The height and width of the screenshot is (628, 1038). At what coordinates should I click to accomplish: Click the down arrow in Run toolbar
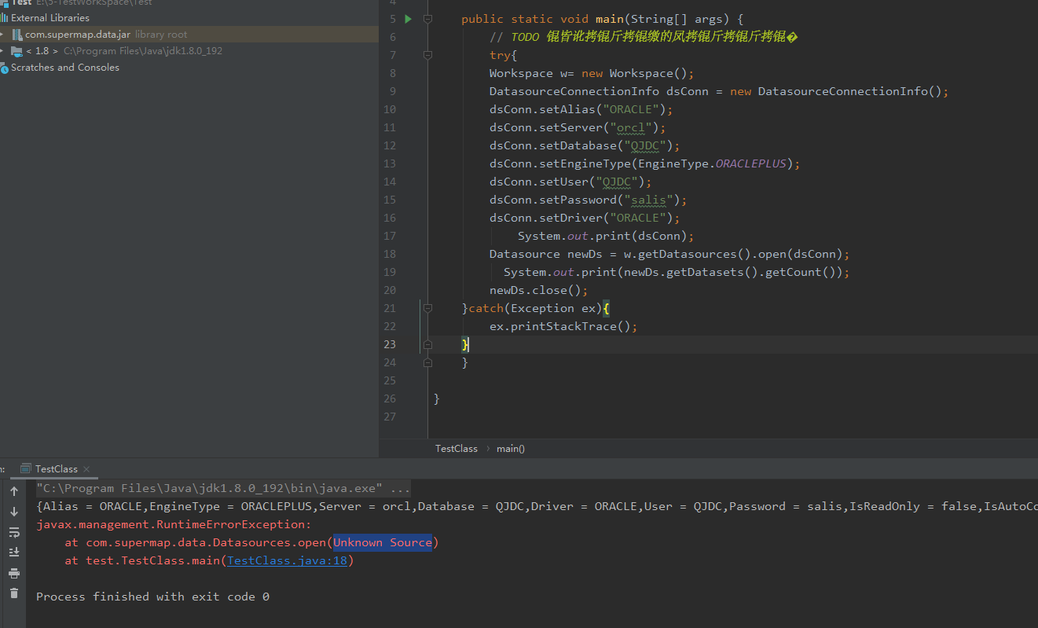point(13,512)
